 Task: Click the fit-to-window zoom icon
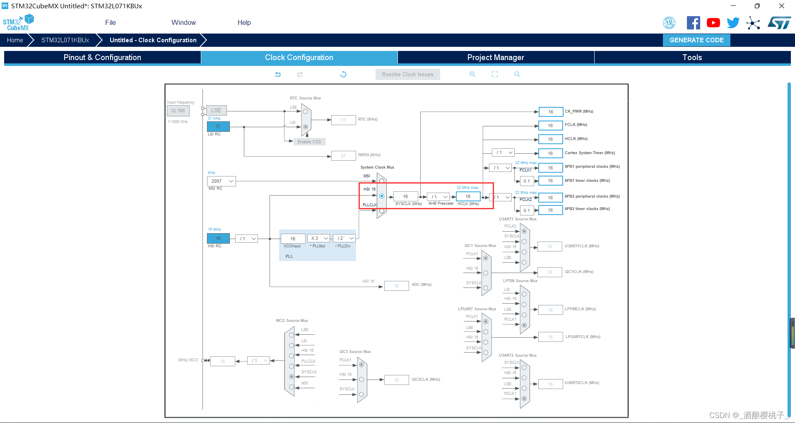[495, 74]
